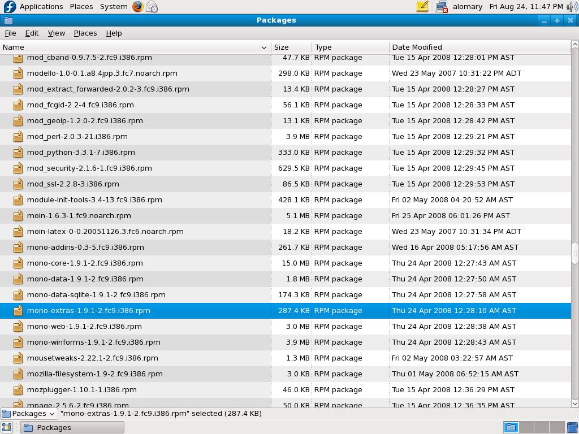Click the Date Modified column header

tap(479, 47)
